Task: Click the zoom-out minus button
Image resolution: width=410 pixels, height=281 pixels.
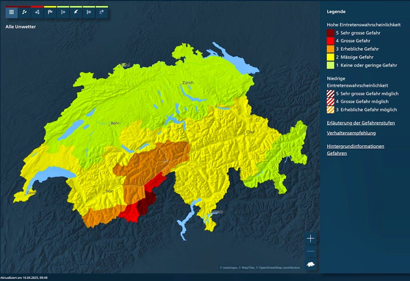Action: click(311, 250)
